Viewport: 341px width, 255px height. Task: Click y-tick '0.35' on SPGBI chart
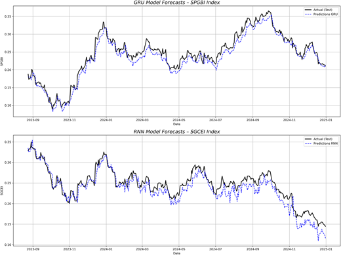tap(8, 16)
